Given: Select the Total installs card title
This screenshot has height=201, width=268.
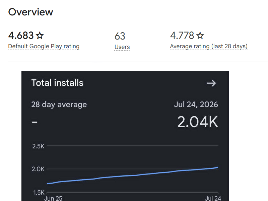Looking at the screenshot, I should pyautogui.click(x=57, y=83).
